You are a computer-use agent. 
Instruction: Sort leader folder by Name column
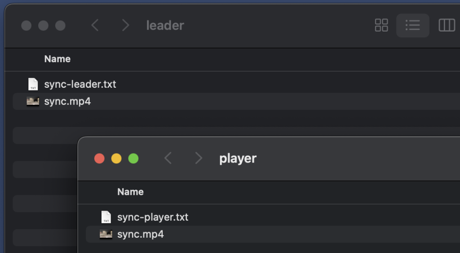click(57, 59)
